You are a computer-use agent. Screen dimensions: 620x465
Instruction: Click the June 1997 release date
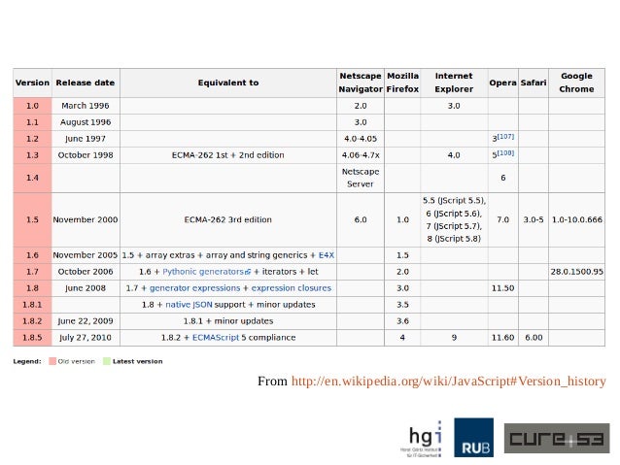point(86,139)
